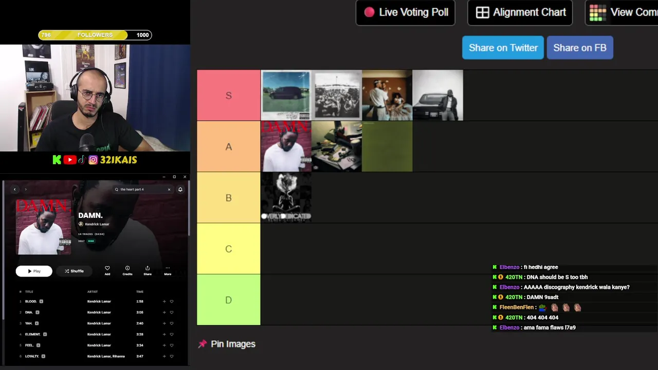Click the explicit badge next to LOYALTY.
This screenshot has width=658, height=370.
click(x=43, y=356)
